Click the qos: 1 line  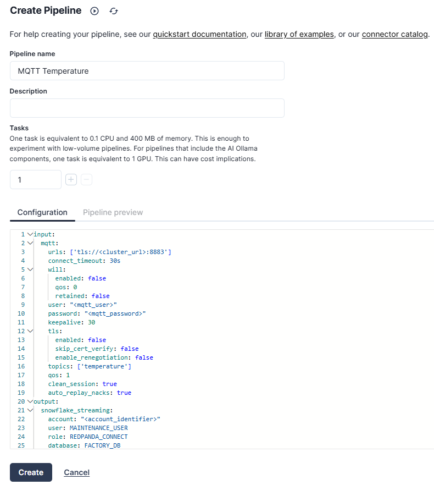point(59,375)
